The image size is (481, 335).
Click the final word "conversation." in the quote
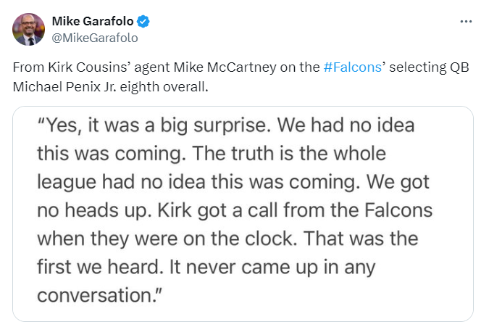99,295
